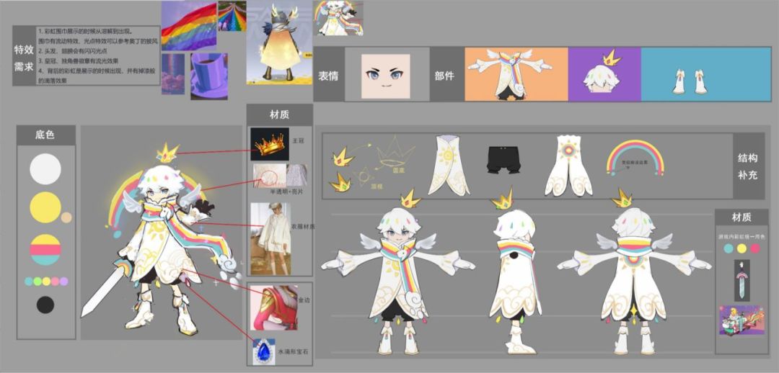Select the coat back with sun emblem
779x373 pixels.
[568, 166]
